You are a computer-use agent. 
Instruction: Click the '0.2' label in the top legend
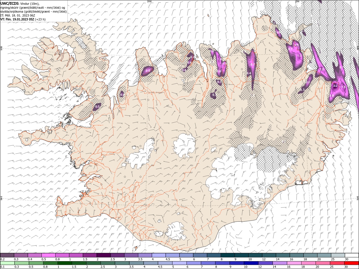pyautogui.click(x=2, y=259)
